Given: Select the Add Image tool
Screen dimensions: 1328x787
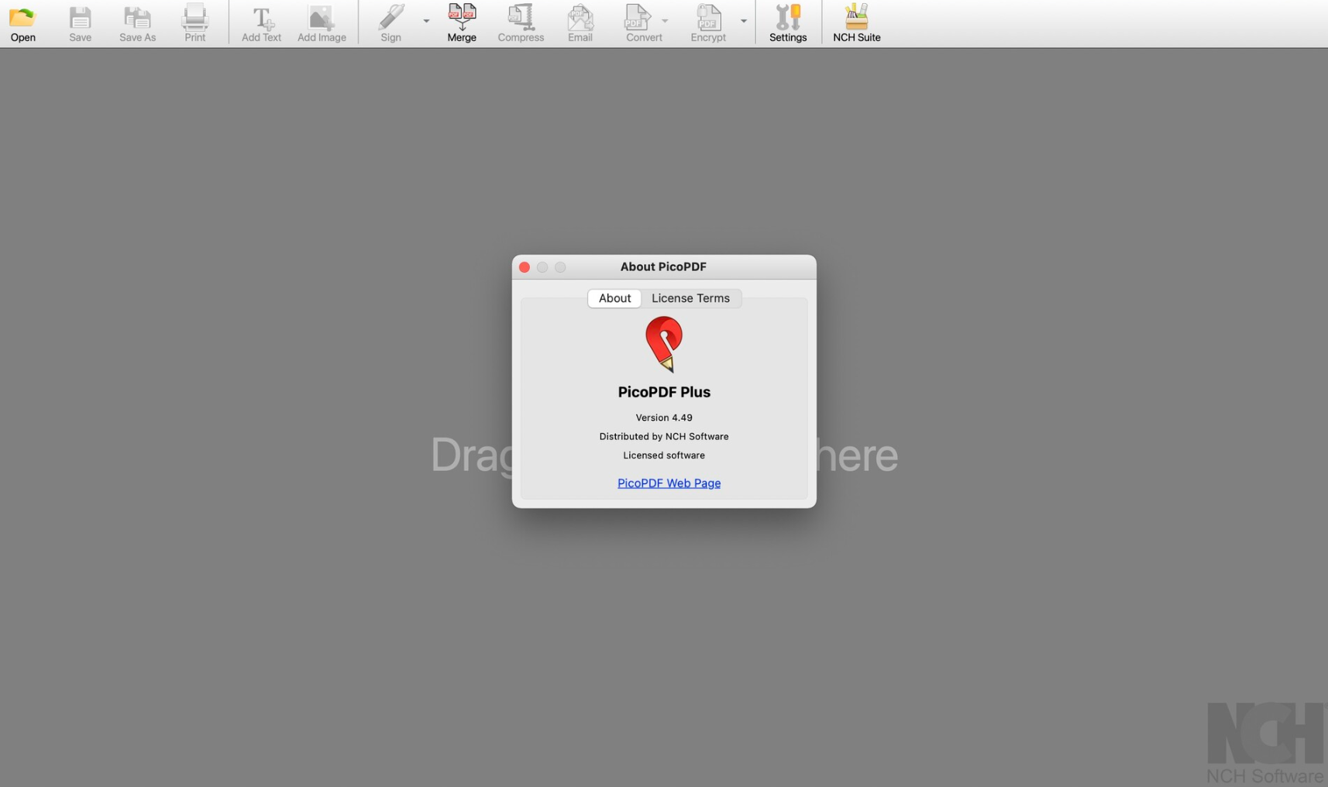Looking at the screenshot, I should (x=322, y=23).
